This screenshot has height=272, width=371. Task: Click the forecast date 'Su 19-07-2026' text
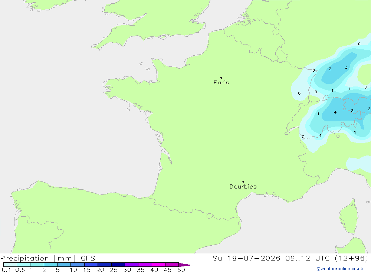(x=246, y=258)
